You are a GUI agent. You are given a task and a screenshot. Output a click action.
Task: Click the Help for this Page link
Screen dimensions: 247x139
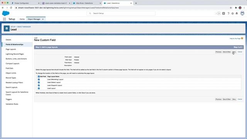pyautogui.click(x=235, y=39)
